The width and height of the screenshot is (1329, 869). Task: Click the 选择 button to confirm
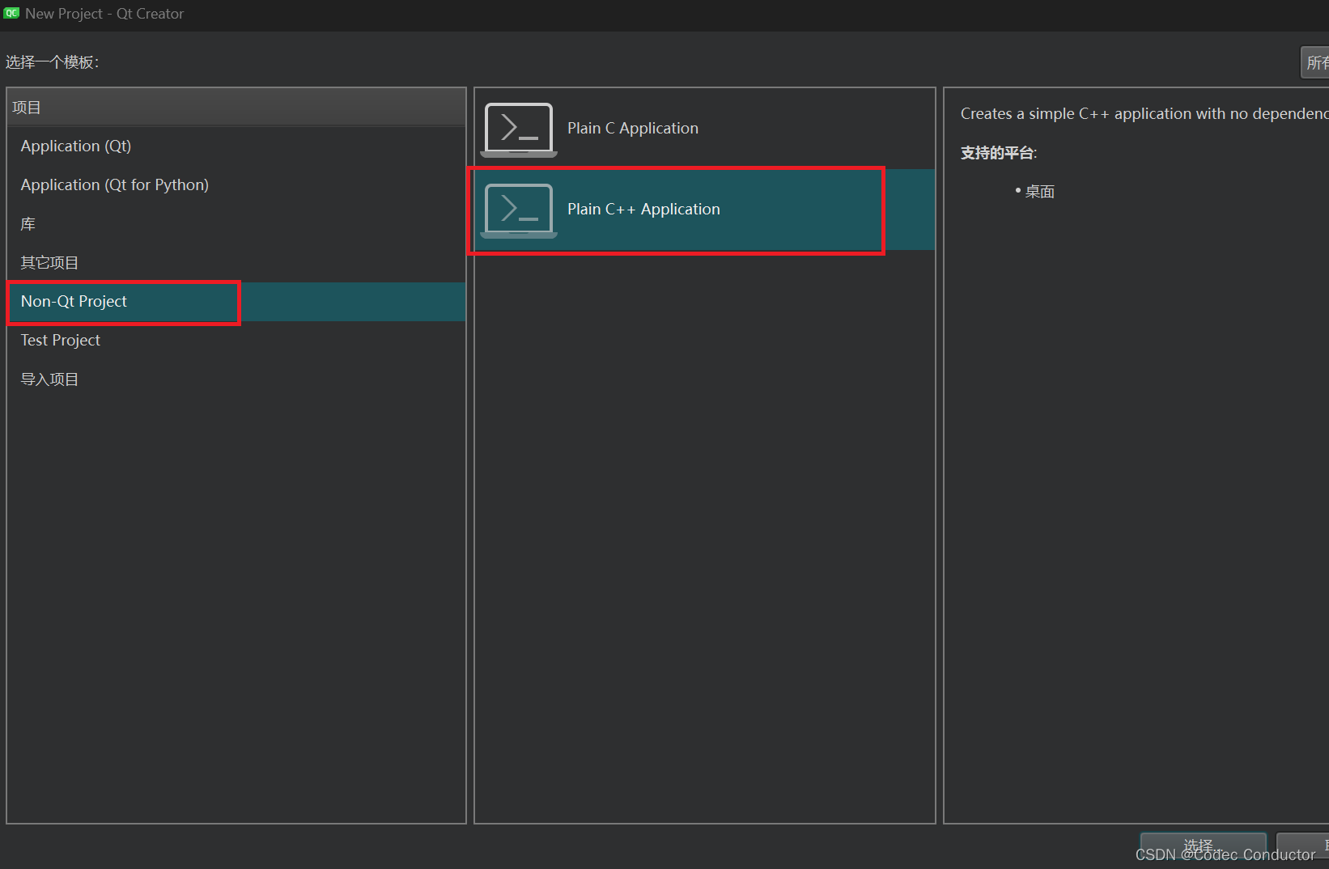tap(1204, 846)
